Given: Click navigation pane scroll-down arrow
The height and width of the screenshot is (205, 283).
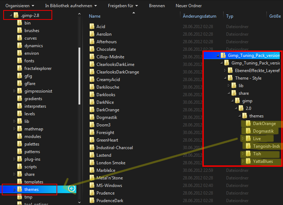Looking at the screenshot, I should 80,202.
